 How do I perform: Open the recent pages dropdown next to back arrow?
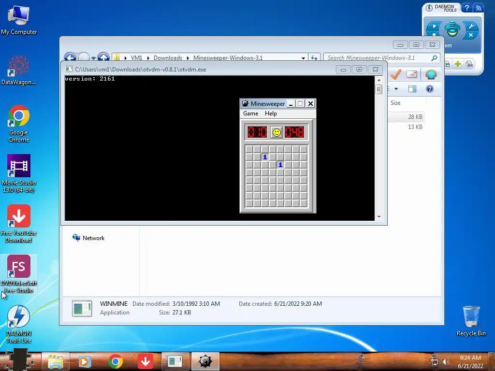point(93,58)
